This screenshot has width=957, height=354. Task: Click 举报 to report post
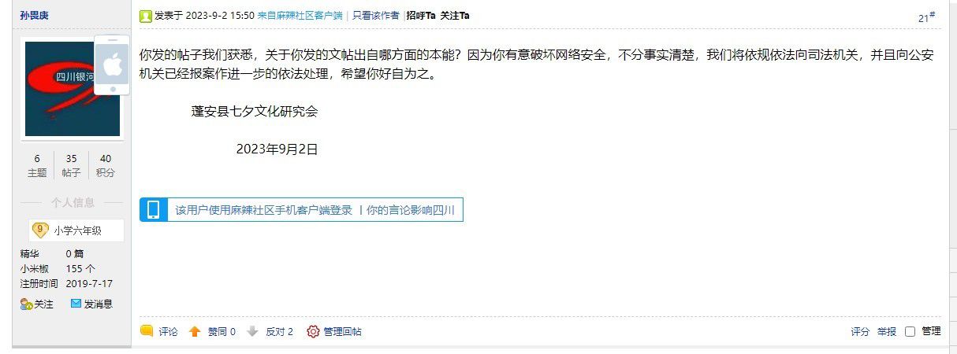pos(887,331)
